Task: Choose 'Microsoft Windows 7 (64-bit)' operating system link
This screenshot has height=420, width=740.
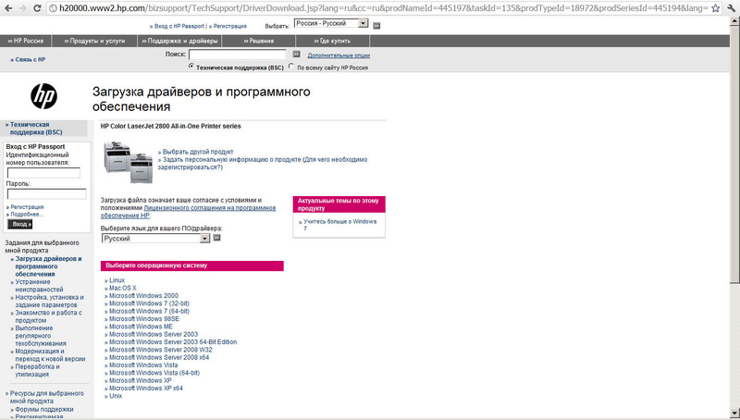Action: [150, 311]
